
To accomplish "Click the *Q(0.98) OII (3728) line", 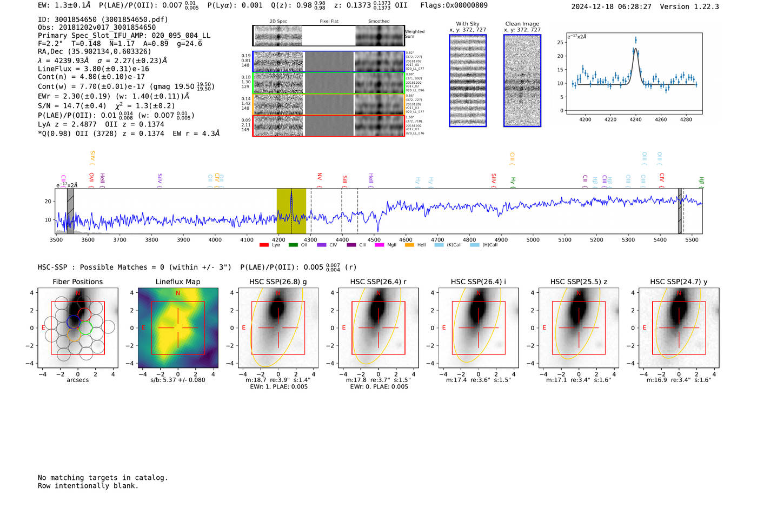I will tap(129, 133).
